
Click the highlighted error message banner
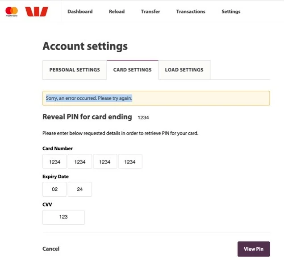point(156,98)
